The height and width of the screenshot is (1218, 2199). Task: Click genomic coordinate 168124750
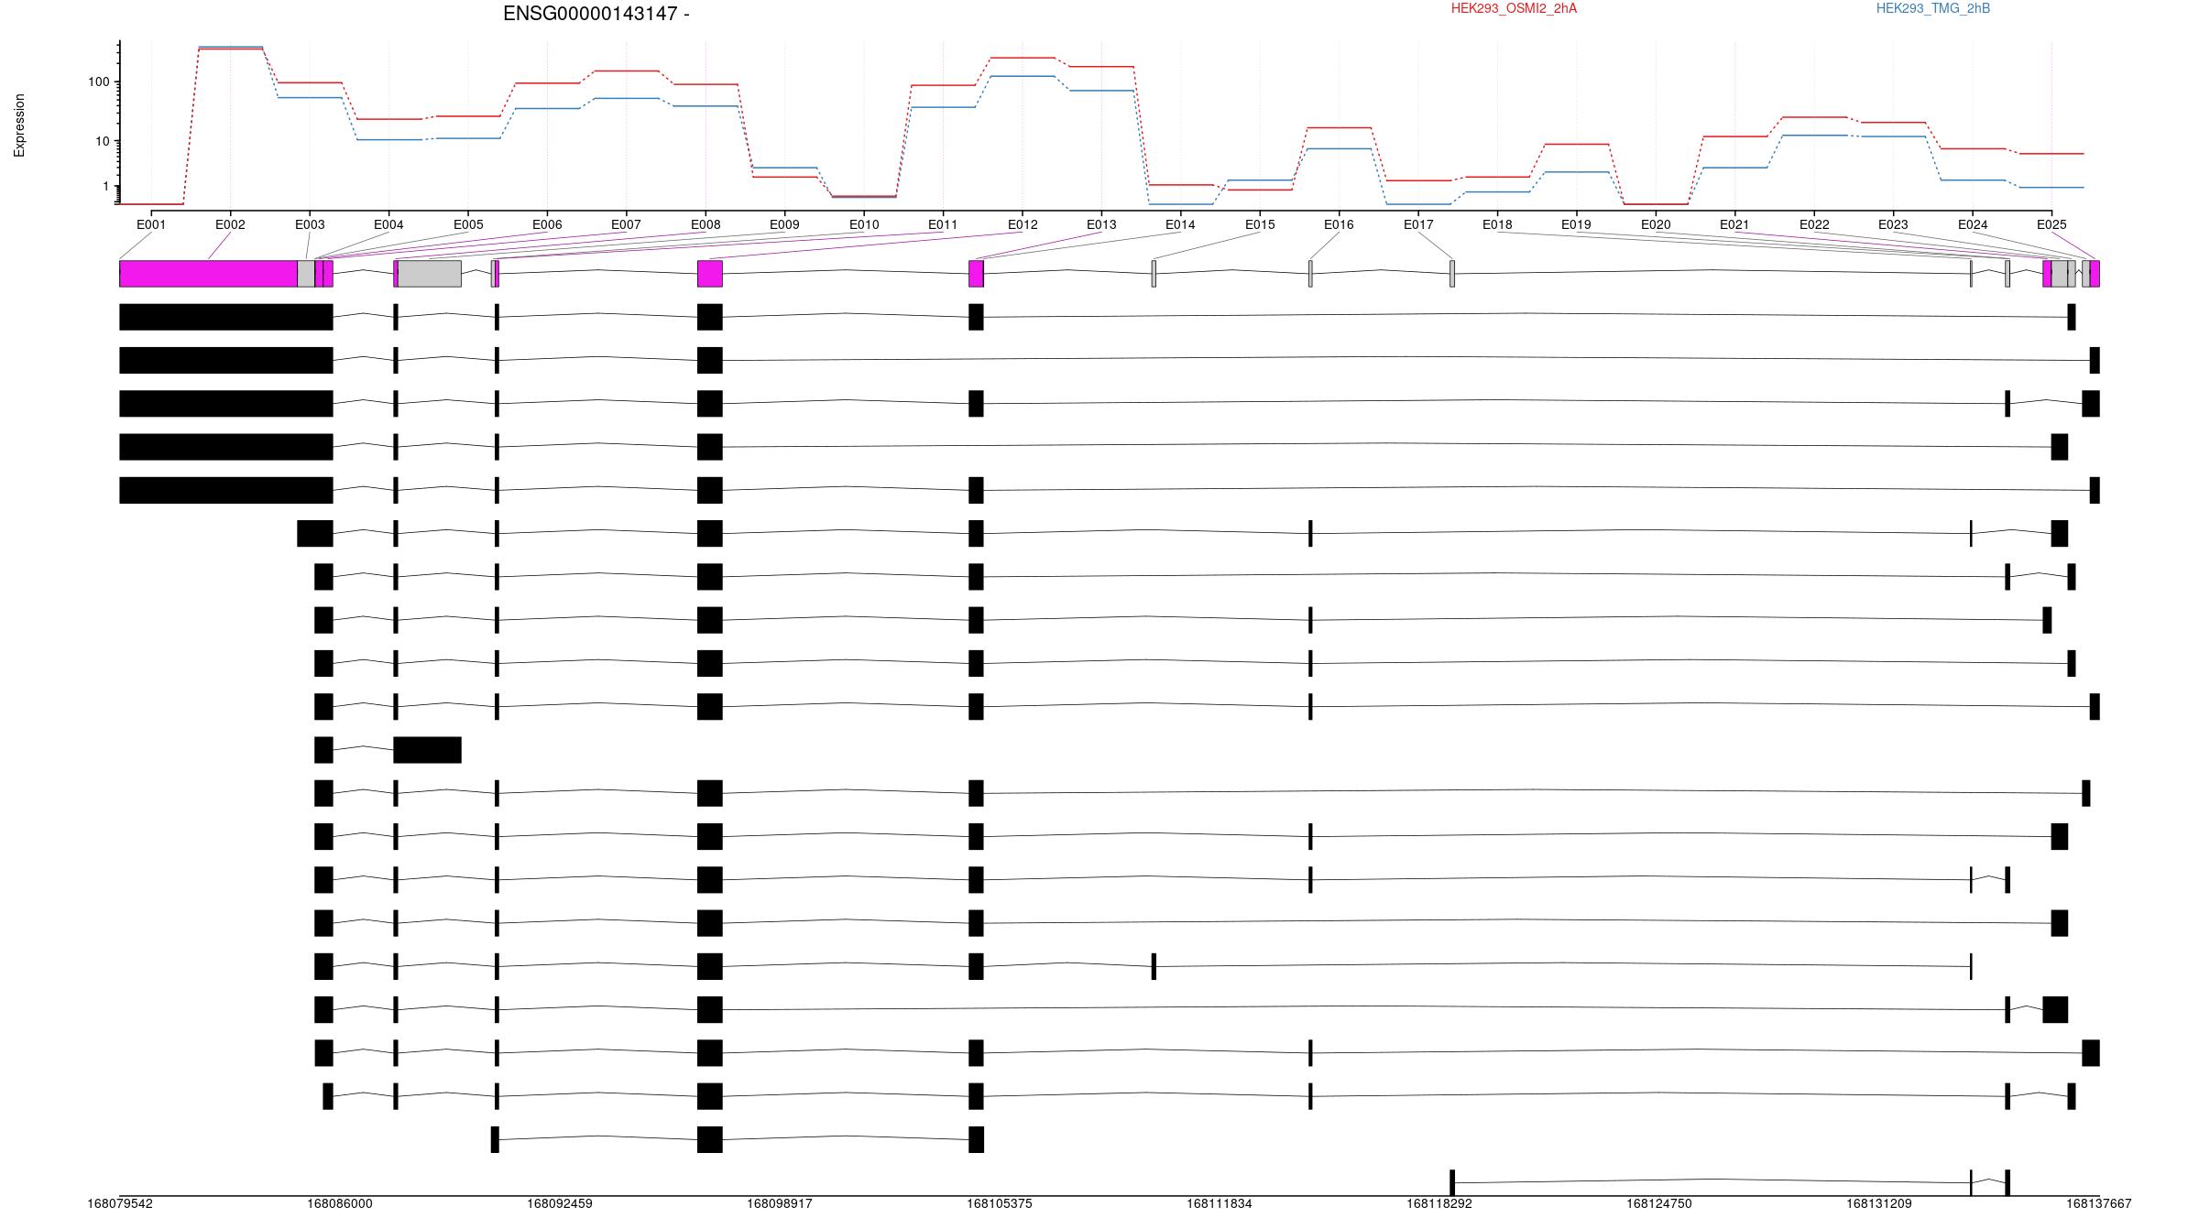tap(1659, 1203)
